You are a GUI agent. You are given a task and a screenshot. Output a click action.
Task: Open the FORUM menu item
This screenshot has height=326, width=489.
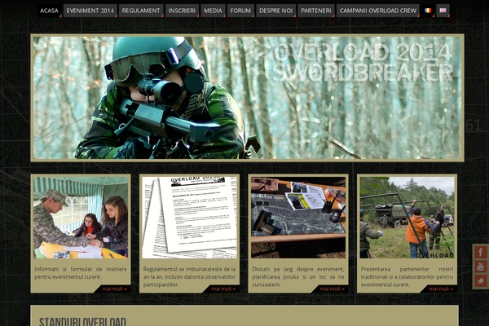pos(240,11)
